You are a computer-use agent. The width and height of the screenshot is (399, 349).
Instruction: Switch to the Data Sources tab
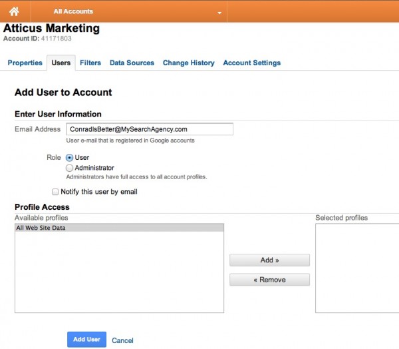point(132,63)
